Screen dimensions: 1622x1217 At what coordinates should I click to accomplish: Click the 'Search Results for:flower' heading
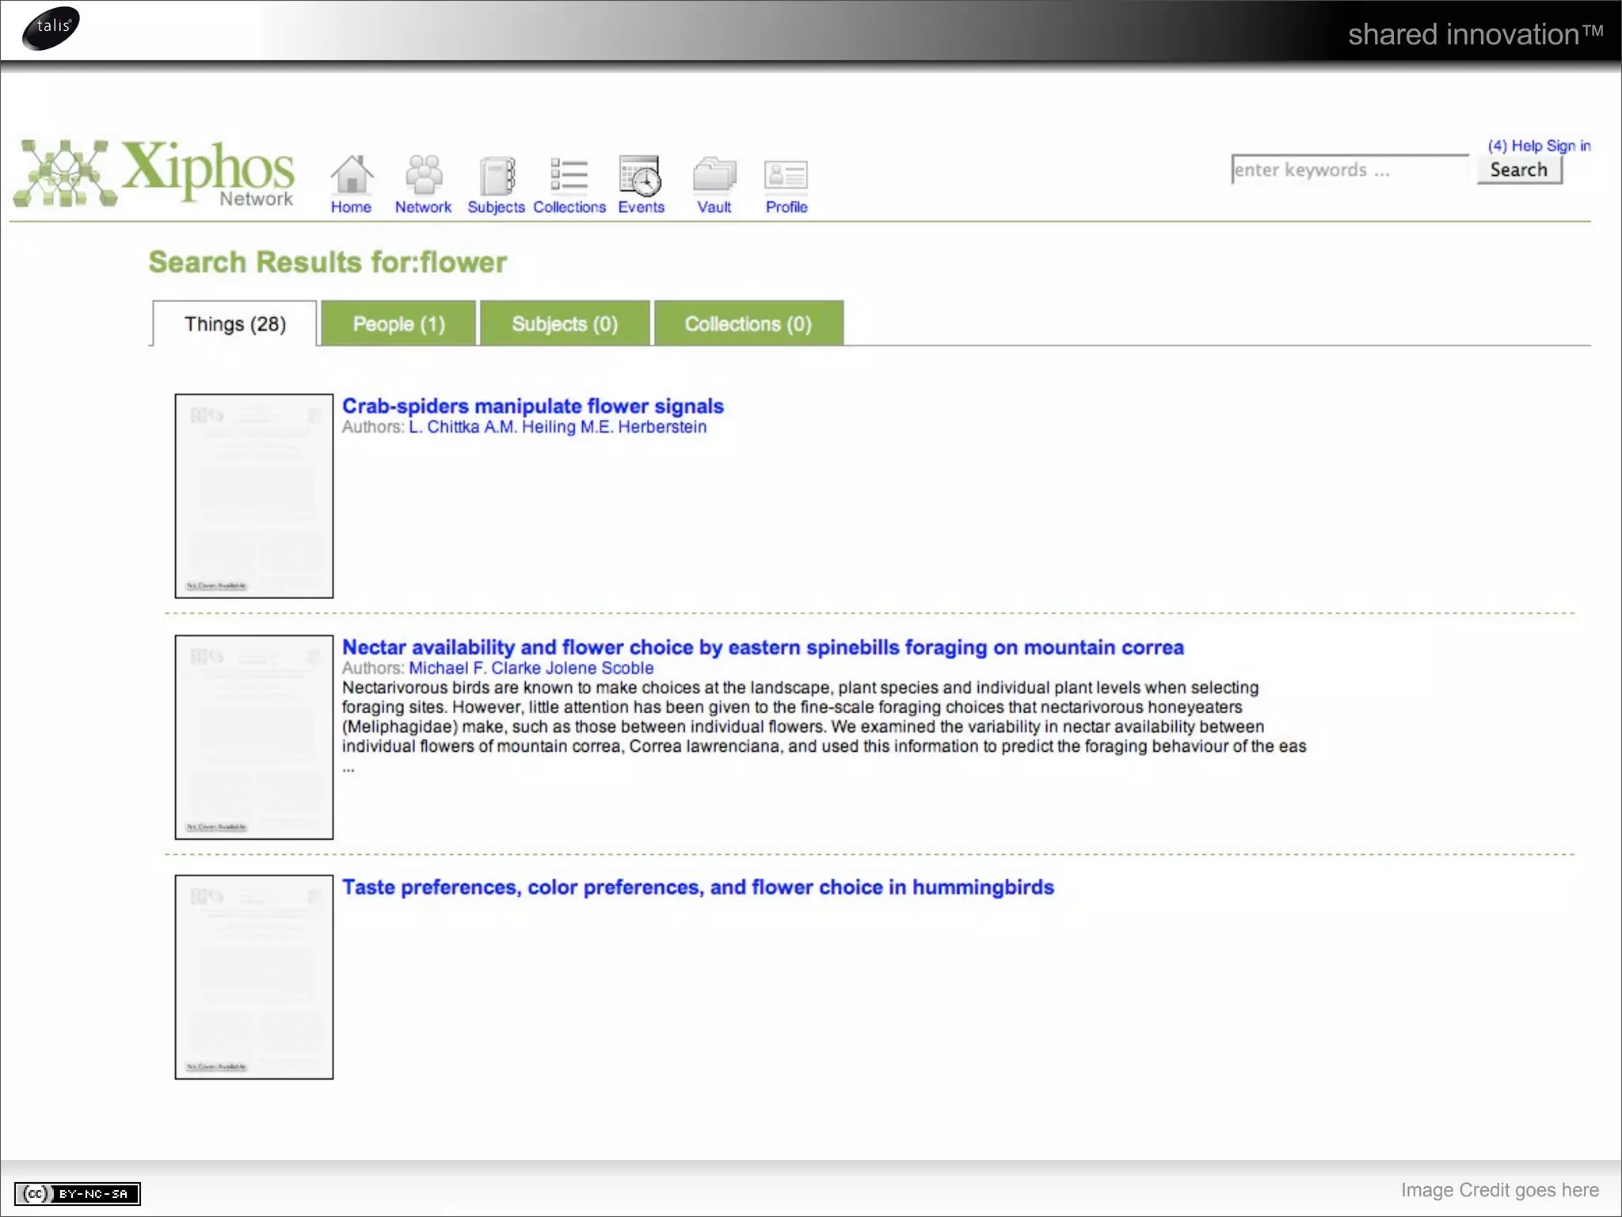[328, 262]
